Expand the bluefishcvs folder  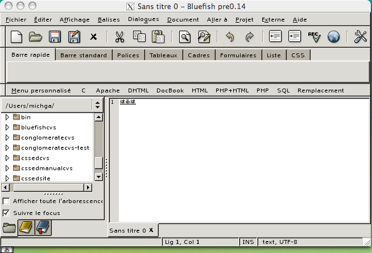(x=7, y=127)
